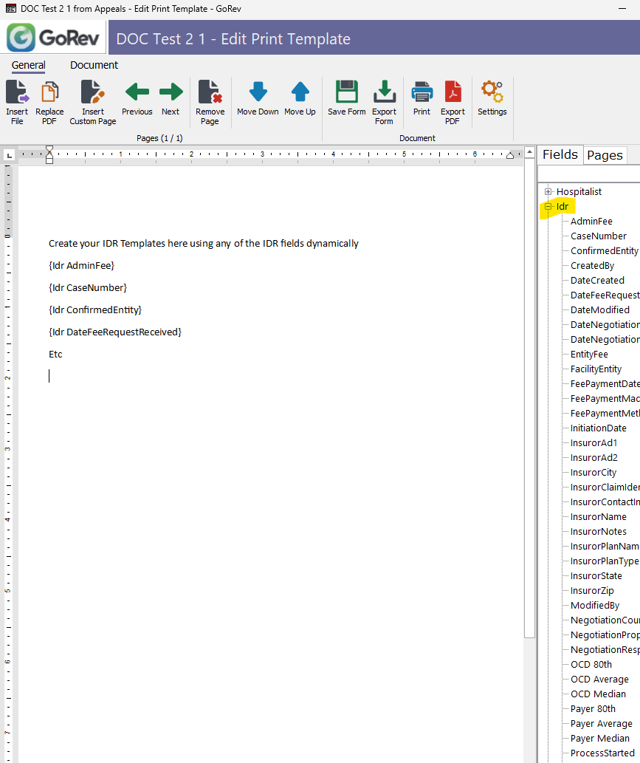Insert a custom page
640x763 pixels.
(92, 93)
